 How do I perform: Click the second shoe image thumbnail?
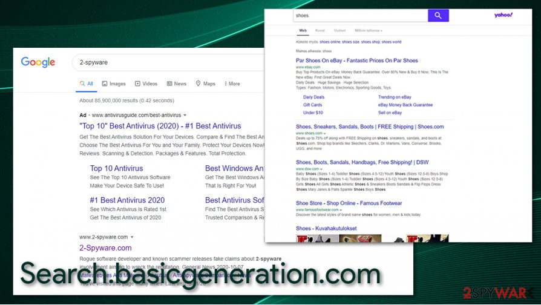click(360, 238)
